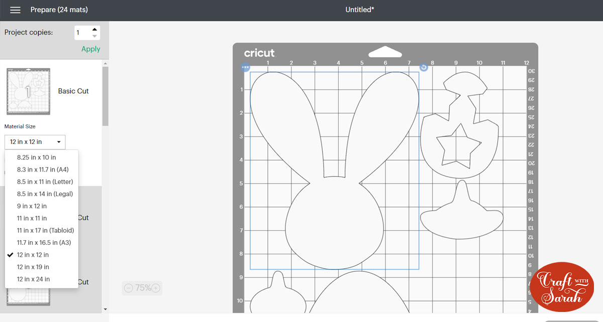Decrease project copies with down arrow
Viewport: 603px width, 322px height.
pyautogui.click(x=94, y=36)
